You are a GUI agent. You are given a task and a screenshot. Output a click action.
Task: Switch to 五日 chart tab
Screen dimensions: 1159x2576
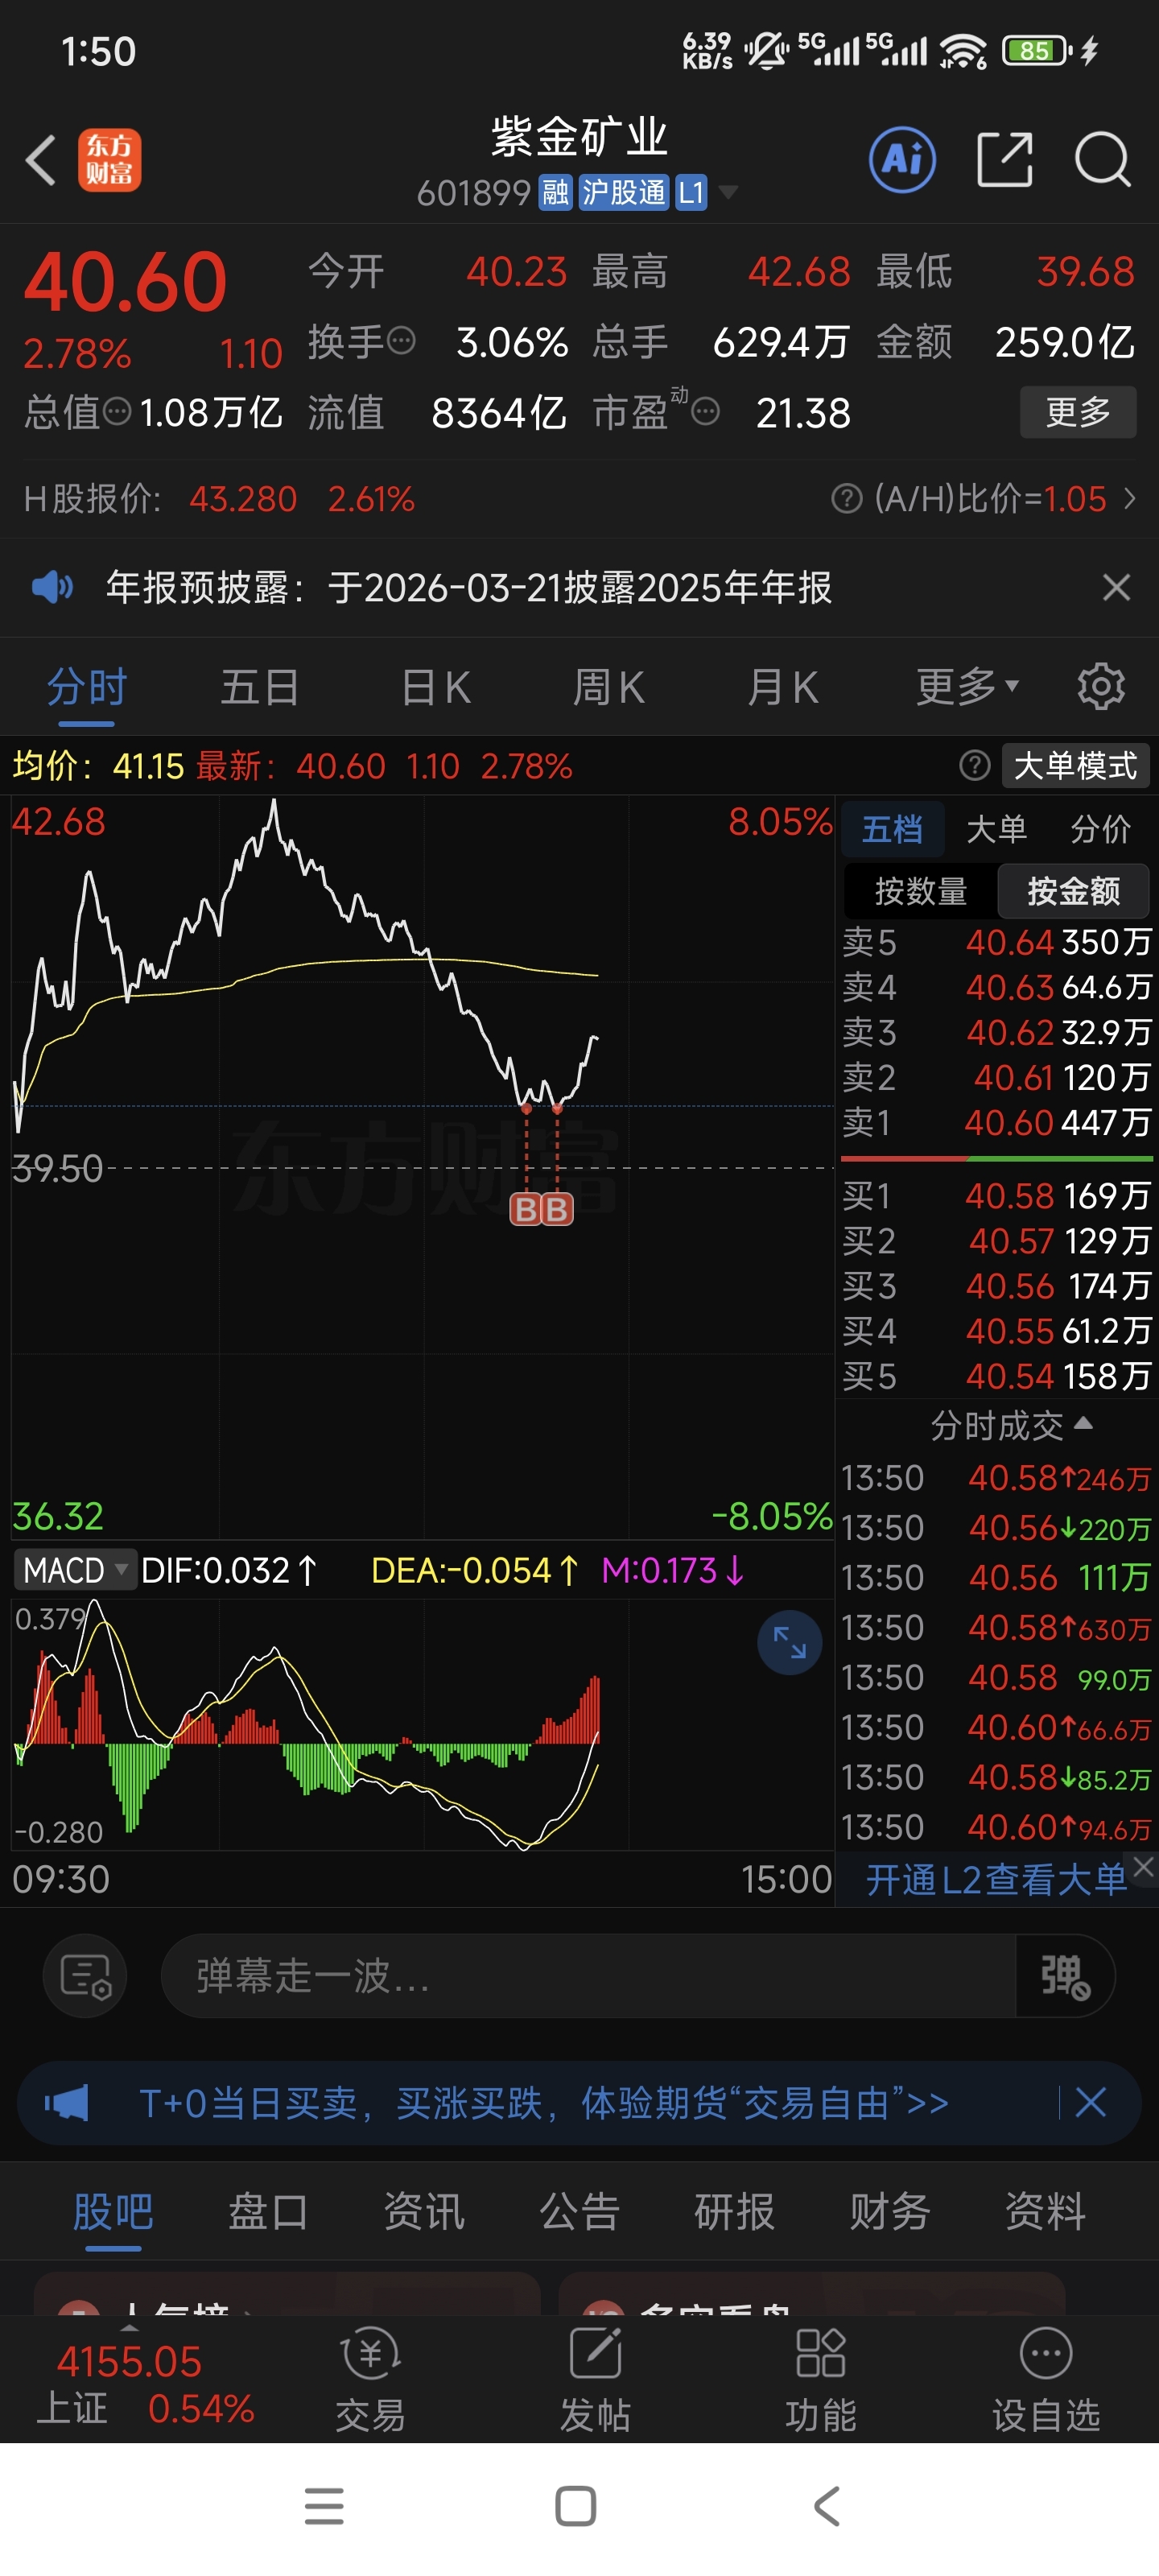click(260, 687)
